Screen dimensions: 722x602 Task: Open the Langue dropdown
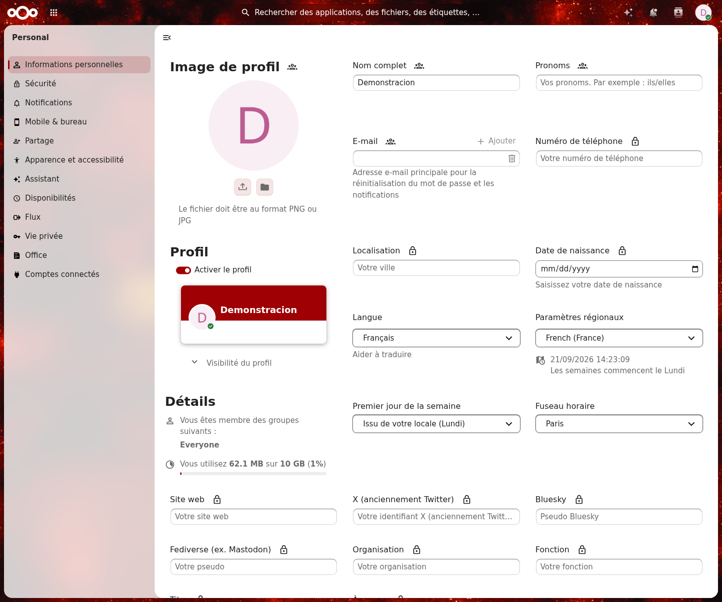pyautogui.click(x=436, y=338)
